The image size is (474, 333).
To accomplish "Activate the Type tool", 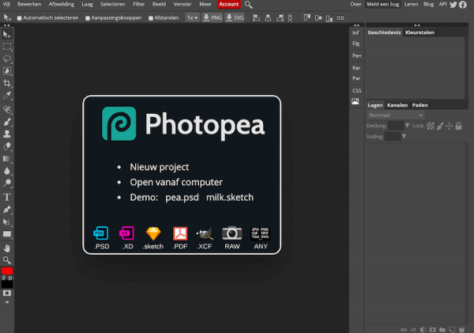I will tap(6, 197).
